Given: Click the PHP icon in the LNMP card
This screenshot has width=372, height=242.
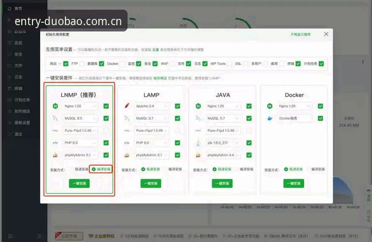Looking at the screenshot, I should 55,143.
